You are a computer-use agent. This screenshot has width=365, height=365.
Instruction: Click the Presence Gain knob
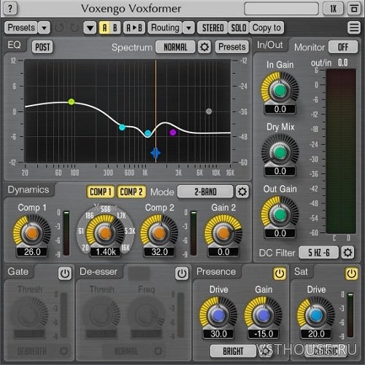[263, 315]
